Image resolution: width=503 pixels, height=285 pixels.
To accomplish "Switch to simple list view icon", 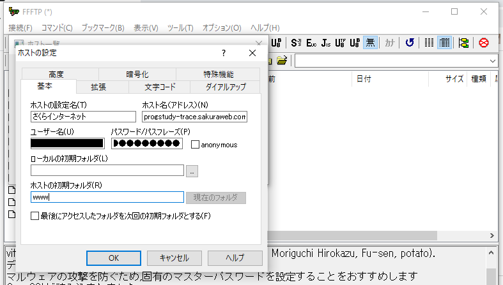I will pyautogui.click(x=429, y=43).
